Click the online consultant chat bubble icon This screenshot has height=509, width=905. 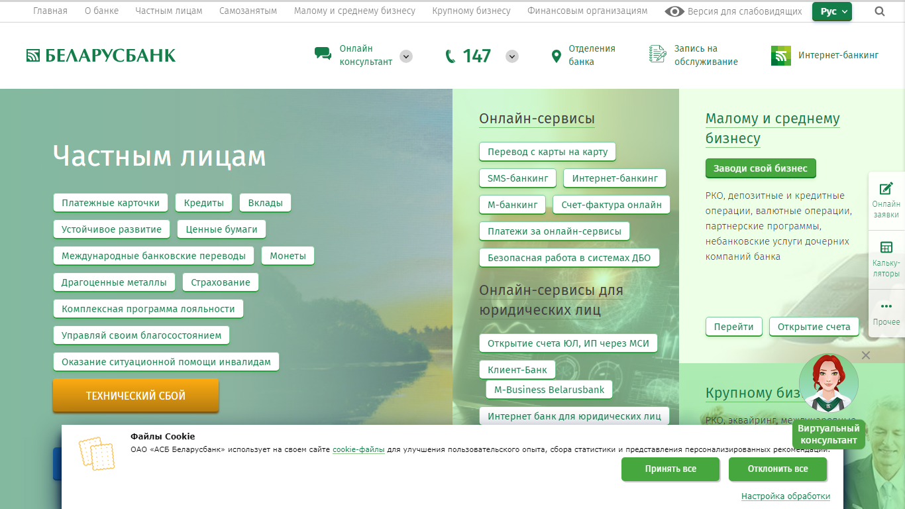pyautogui.click(x=323, y=54)
